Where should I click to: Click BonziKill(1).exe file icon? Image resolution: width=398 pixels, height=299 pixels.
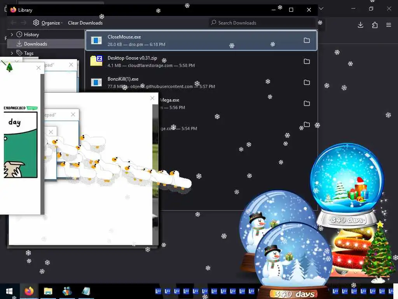tap(96, 83)
